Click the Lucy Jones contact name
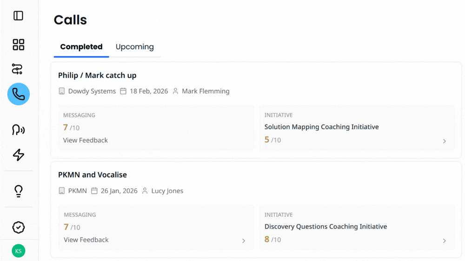The image size is (465, 261). (x=167, y=191)
